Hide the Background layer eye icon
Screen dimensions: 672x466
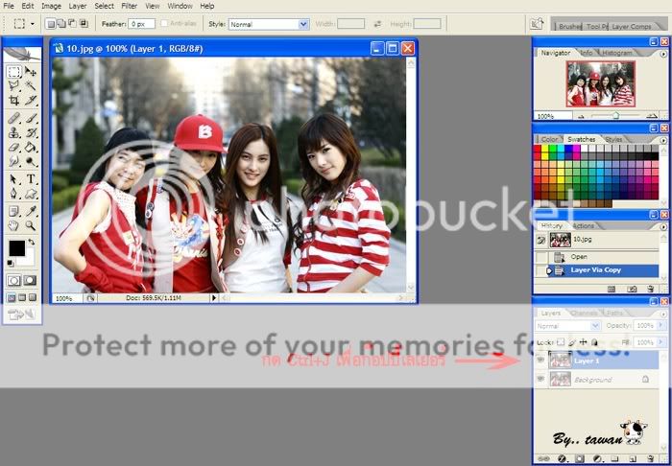pos(540,379)
